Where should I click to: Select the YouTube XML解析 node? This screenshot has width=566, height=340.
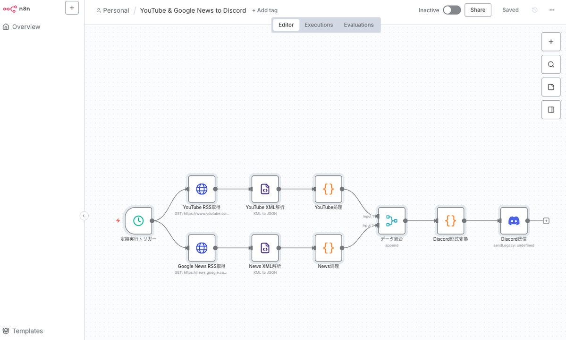click(265, 189)
